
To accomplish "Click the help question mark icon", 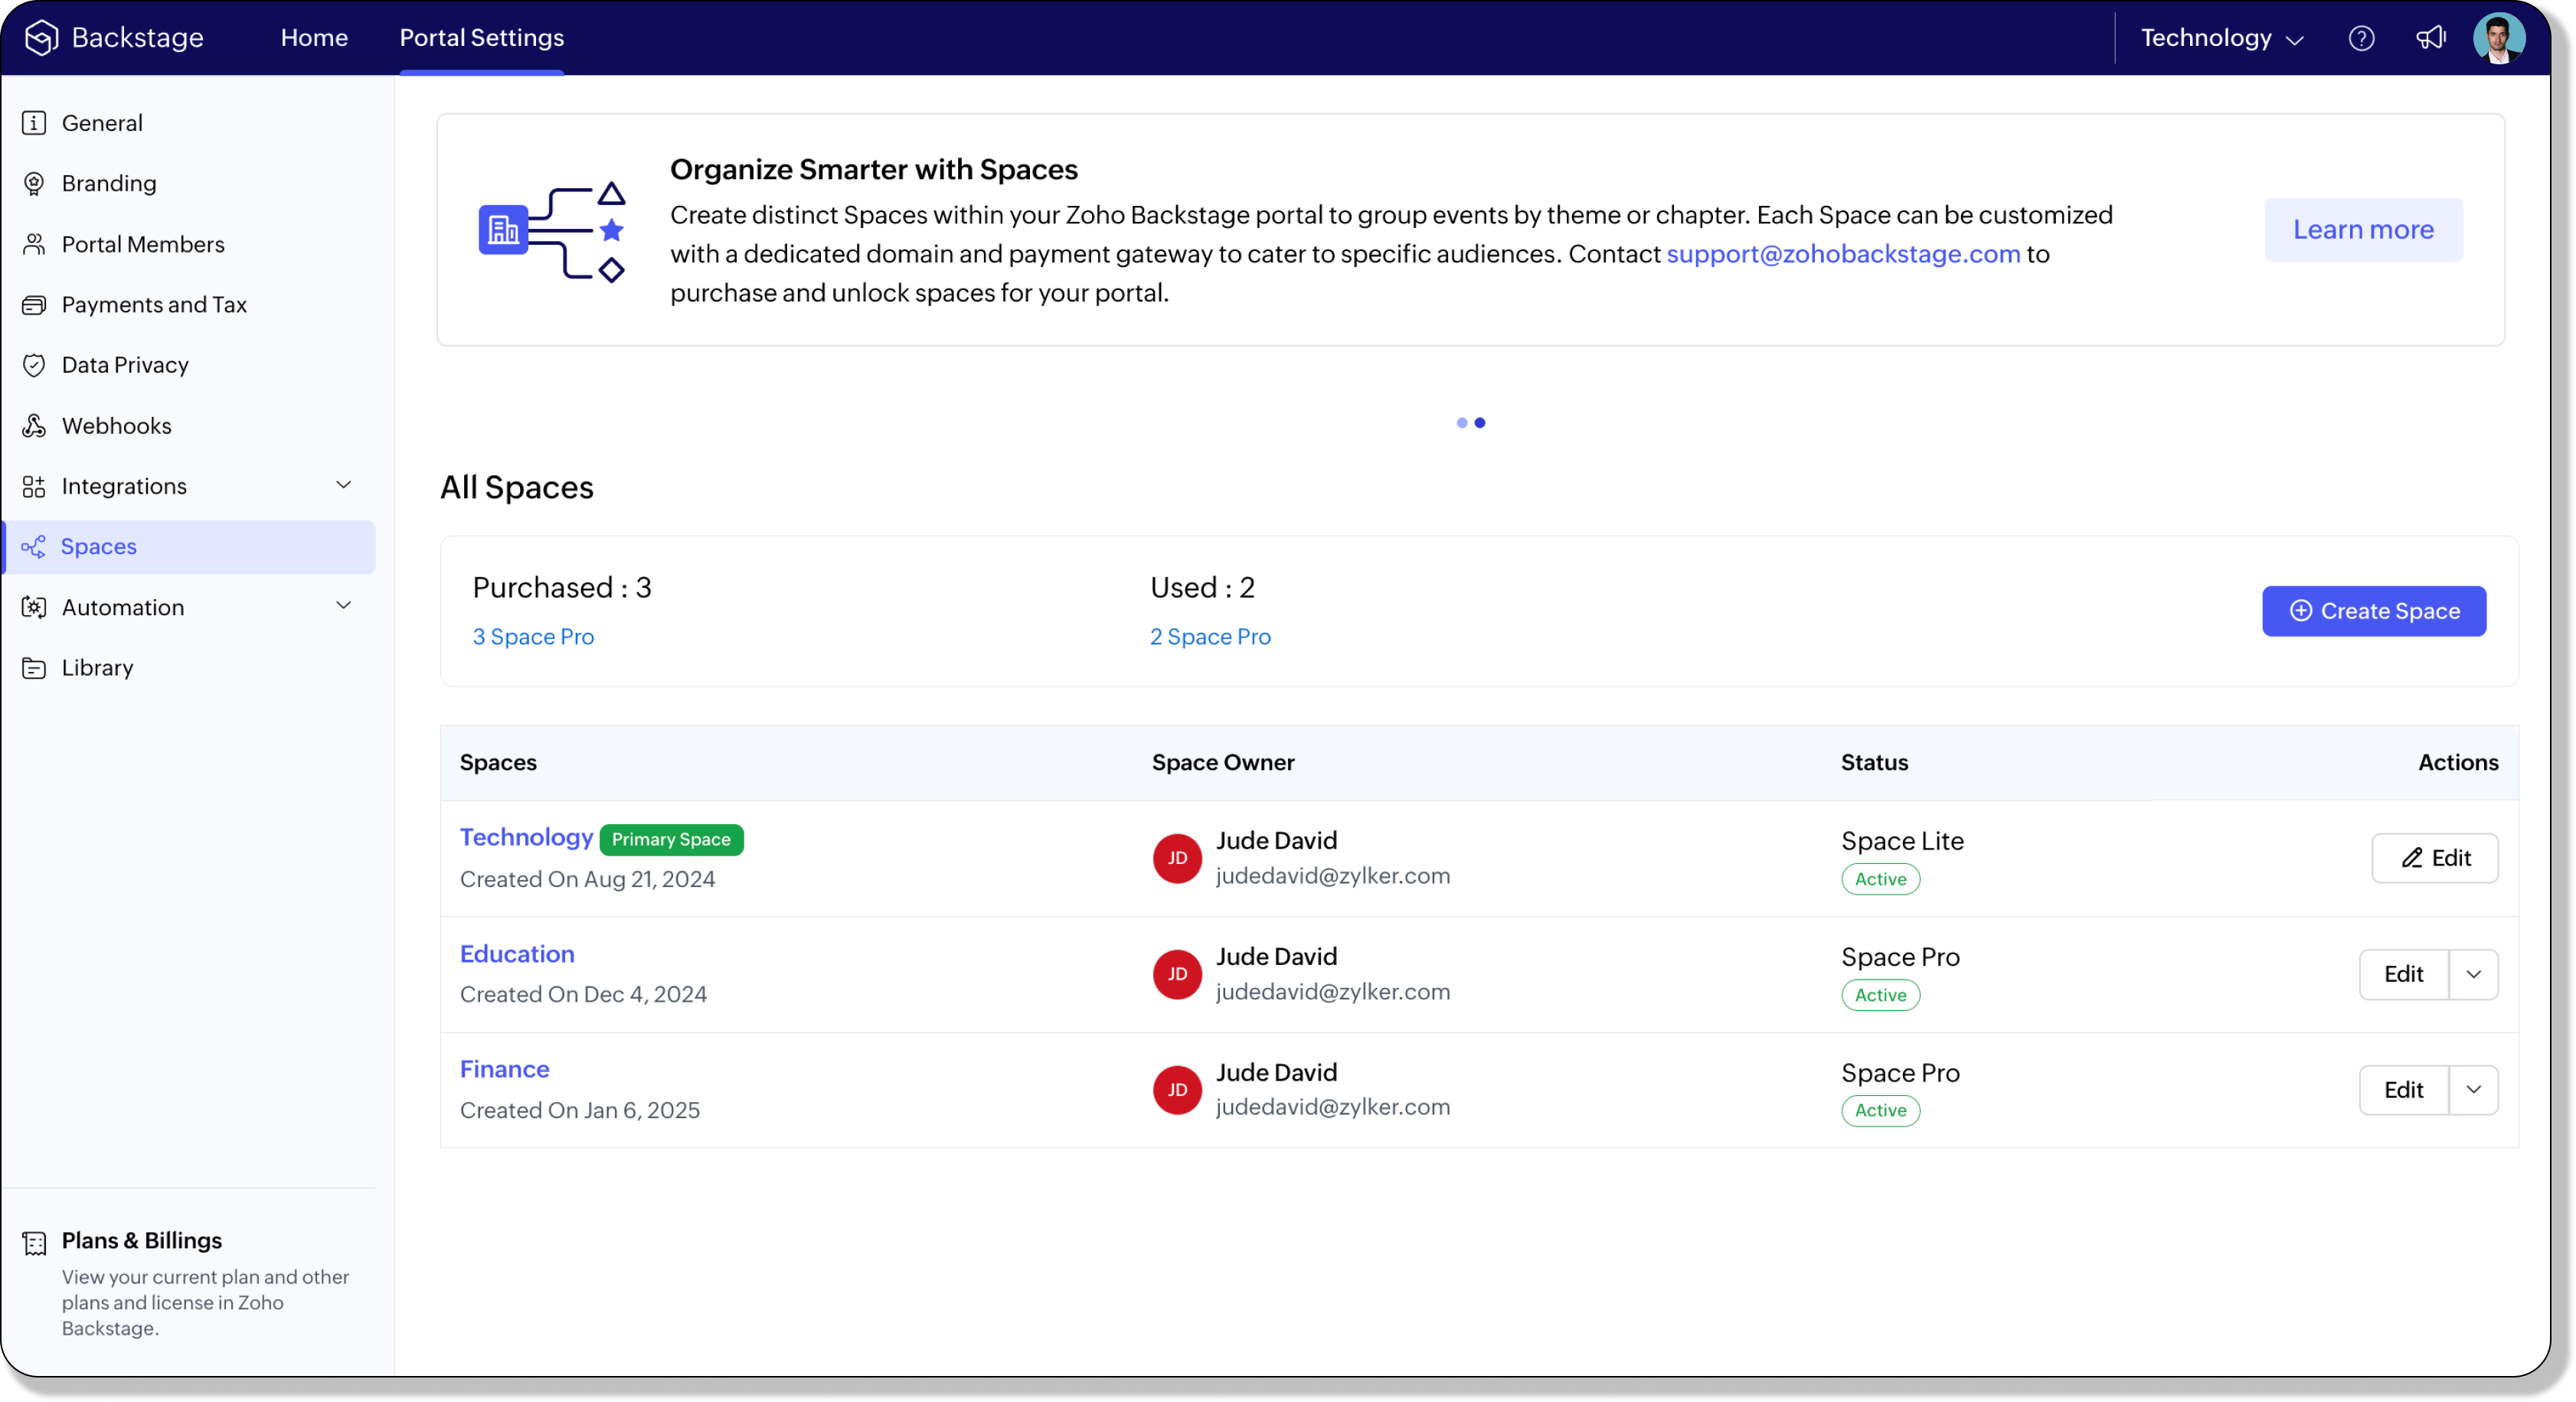I will pyautogui.click(x=2361, y=38).
